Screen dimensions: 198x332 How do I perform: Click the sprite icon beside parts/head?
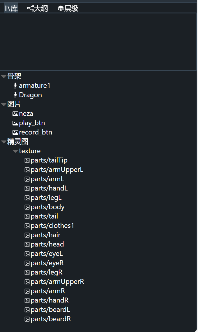[x=27, y=244]
